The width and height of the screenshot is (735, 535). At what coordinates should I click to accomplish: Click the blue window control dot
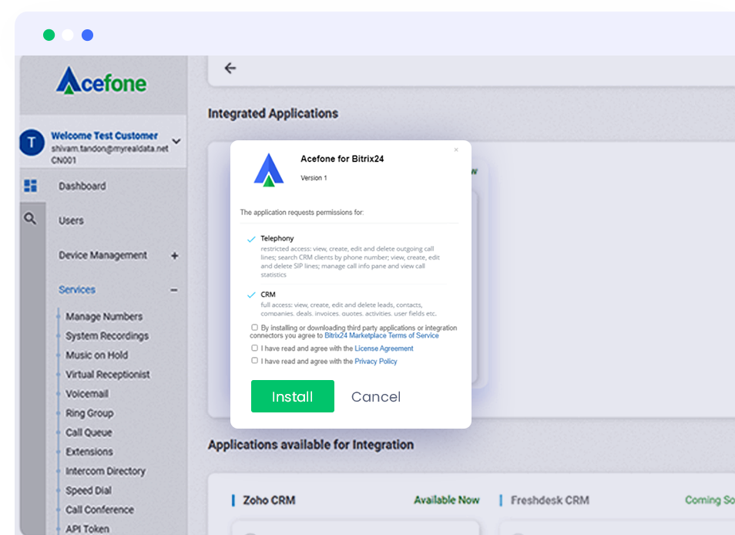pyautogui.click(x=87, y=35)
